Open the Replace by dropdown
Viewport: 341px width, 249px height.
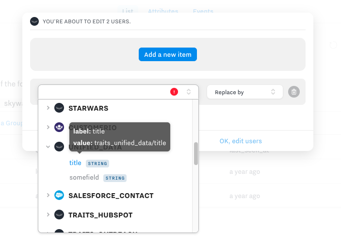pyautogui.click(x=245, y=92)
